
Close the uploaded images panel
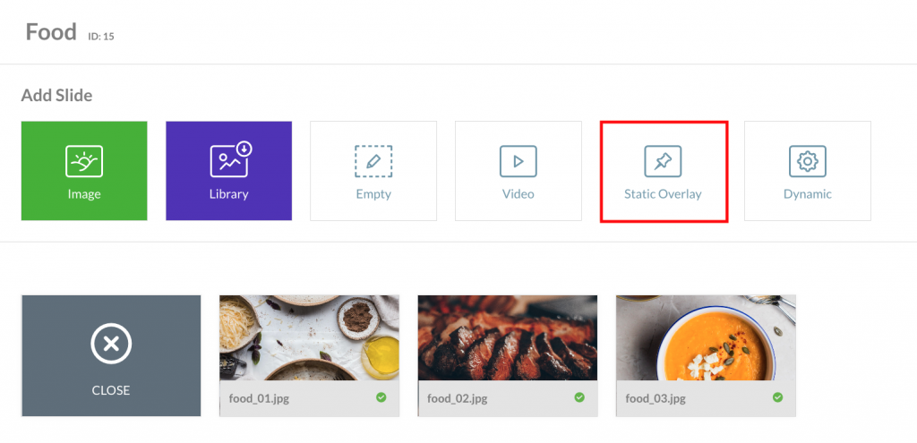(111, 356)
